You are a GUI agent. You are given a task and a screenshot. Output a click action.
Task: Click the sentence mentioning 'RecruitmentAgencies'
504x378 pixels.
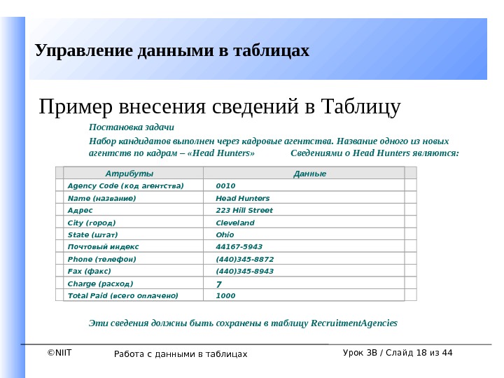(x=243, y=323)
